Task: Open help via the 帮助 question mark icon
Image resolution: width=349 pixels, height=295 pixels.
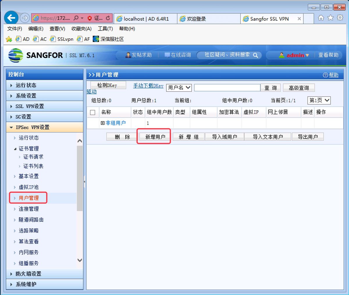Action: click(x=325, y=75)
